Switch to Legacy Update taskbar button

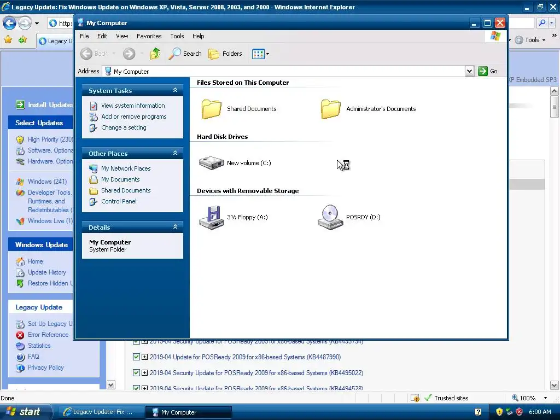(100, 412)
